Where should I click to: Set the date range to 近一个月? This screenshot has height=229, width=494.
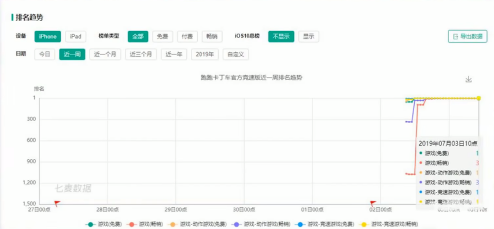pos(105,54)
